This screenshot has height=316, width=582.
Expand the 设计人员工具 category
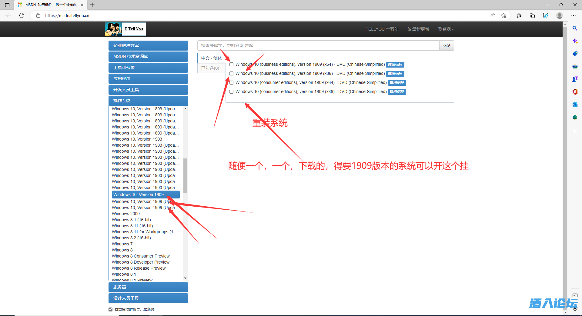point(148,298)
